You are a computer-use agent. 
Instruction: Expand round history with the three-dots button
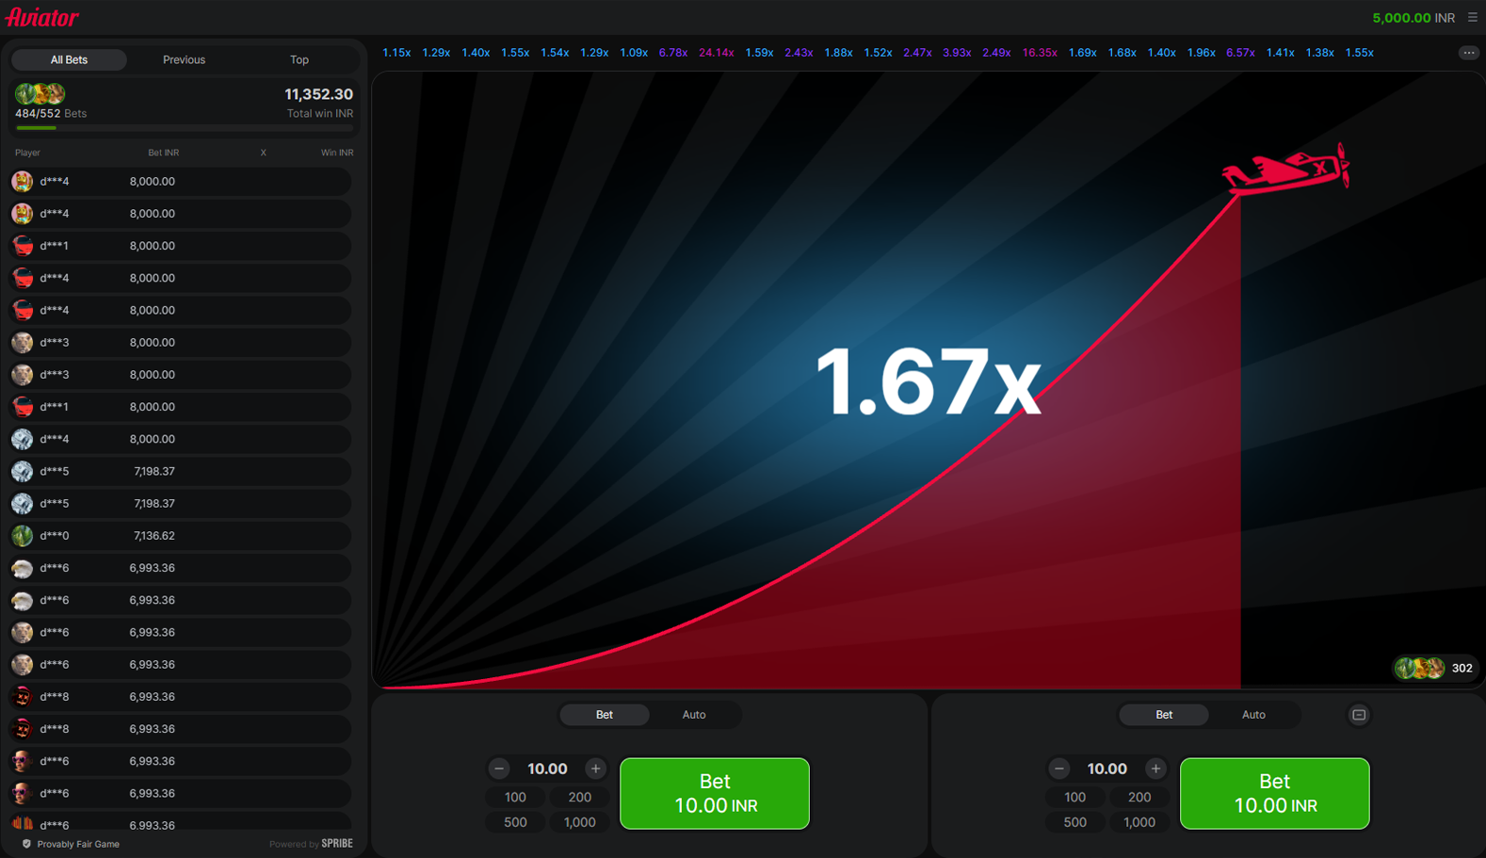1468,53
